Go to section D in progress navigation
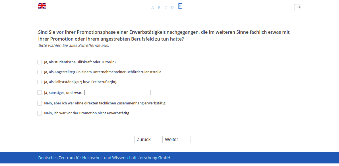Screen dimensions: 339x166 pos(172,8)
